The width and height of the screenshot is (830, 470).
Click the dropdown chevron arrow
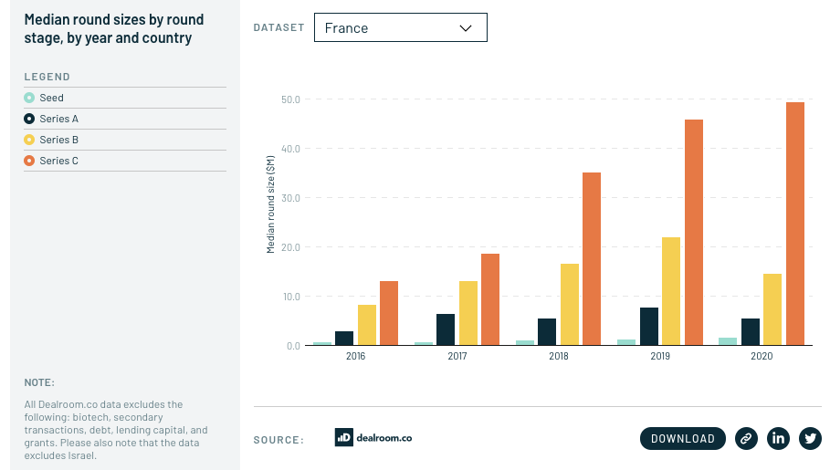[466, 27]
